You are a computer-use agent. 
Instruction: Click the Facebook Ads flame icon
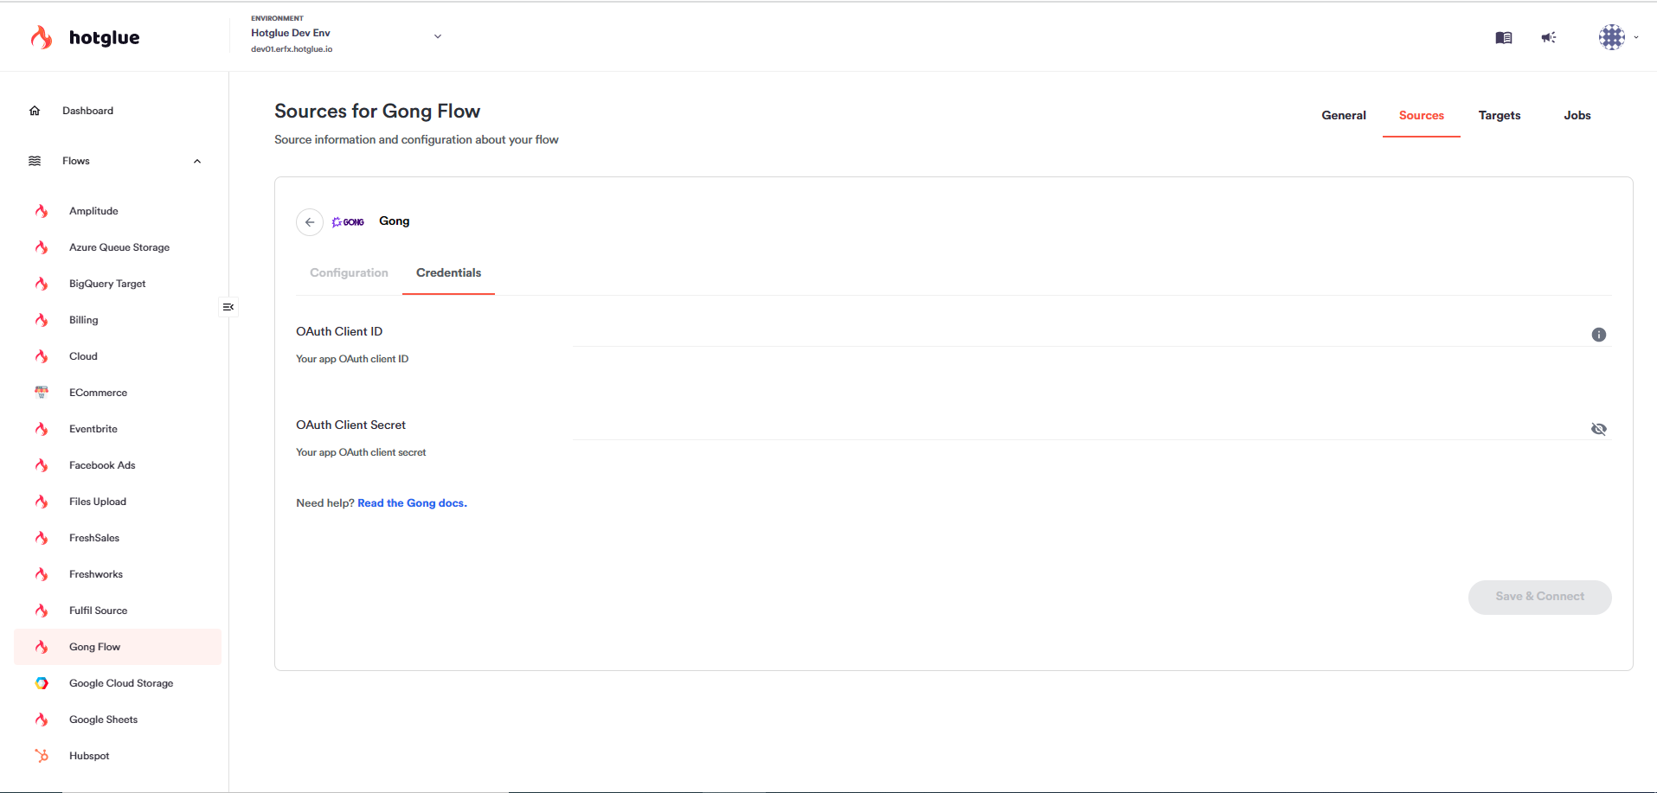click(x=42, y=465)
